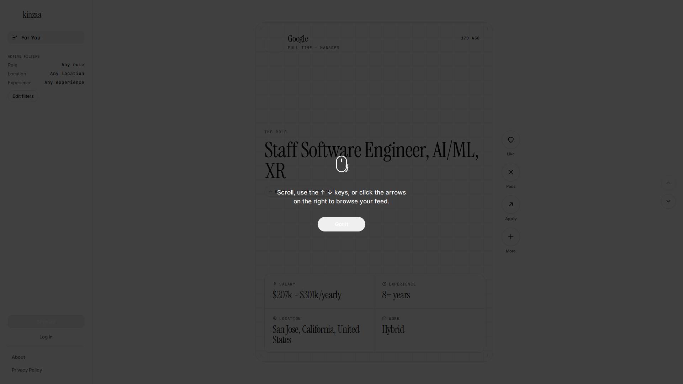The image size is (683, 384).
Task: Go to previous job with up chevron
Action: [x=668, y=183]
